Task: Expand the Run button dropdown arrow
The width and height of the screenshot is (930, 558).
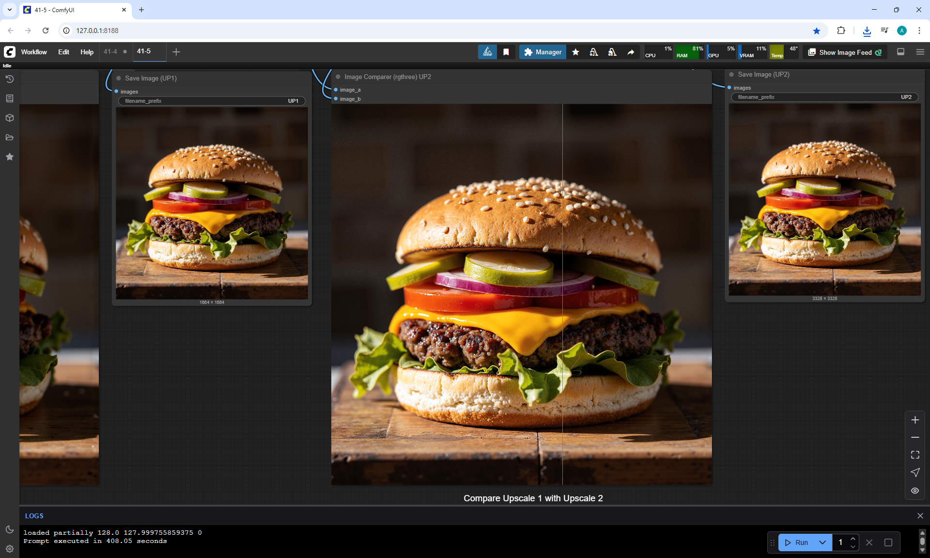Action: point(822,542)
